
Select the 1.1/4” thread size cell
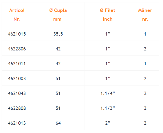108,93
